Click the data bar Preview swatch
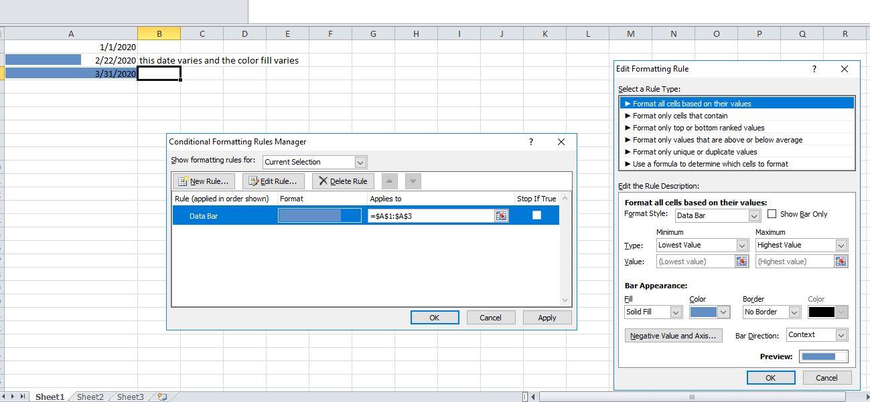The width and height of the screenshot is (870, 402). pyautogui.click(x=824, y=357)
